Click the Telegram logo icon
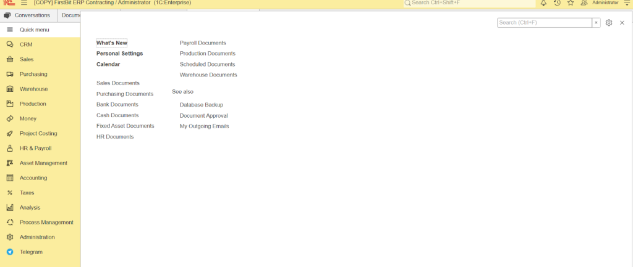 (10, 252)
